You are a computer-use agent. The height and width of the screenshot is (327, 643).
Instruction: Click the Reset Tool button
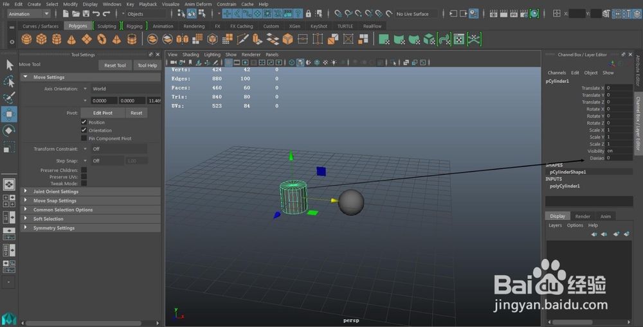coord(115,65)
